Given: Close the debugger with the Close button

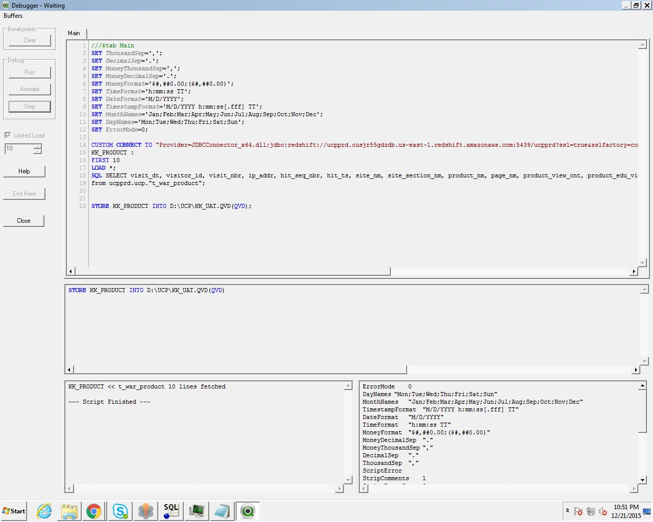Looking at the screenshot, I should 23,220.
